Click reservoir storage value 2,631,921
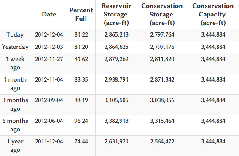Screen dimensions: 239x156 tap(116, 142)
